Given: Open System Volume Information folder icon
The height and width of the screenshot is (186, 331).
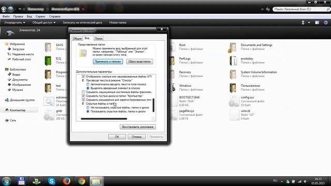Looking at the screenshot, I should pos(233,74).
